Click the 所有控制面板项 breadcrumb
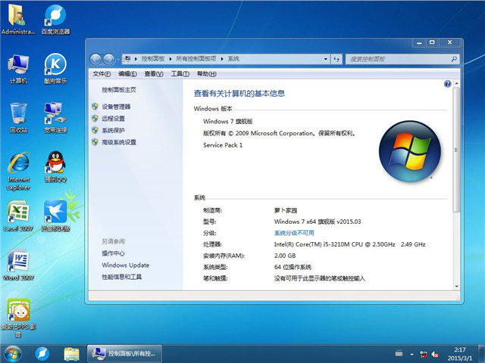485x363 pixels. click(196, 59)
